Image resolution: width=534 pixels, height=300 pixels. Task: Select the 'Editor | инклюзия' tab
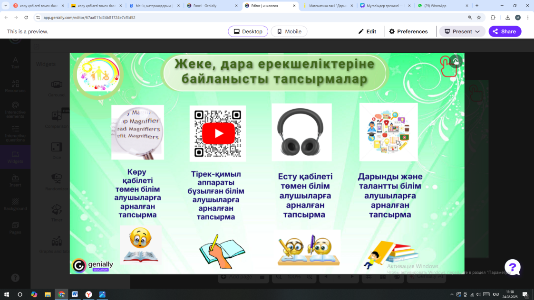pos(269,6)
